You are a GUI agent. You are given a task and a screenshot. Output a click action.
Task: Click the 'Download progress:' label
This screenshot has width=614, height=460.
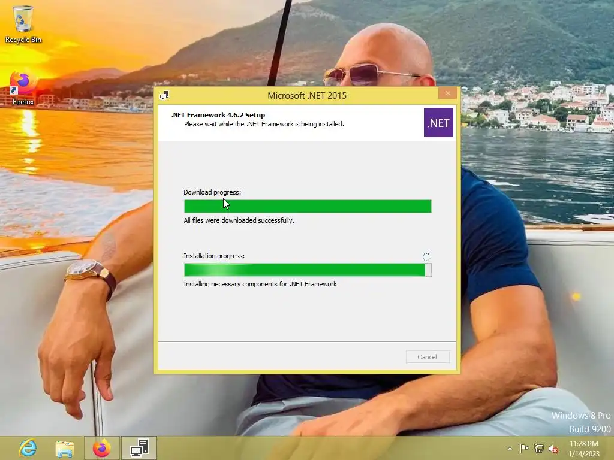click(x=212, y=192)
